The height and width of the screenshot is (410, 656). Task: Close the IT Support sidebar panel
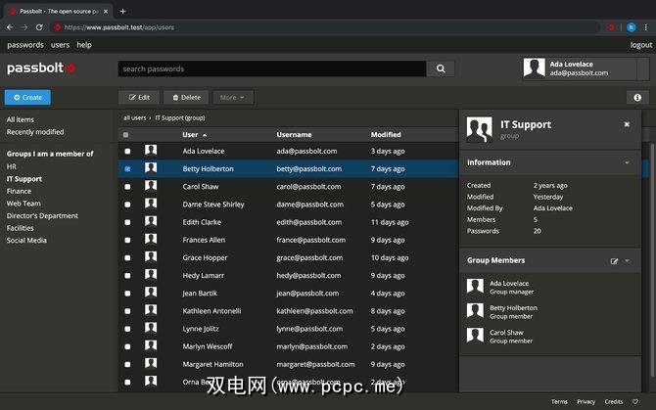627,124
